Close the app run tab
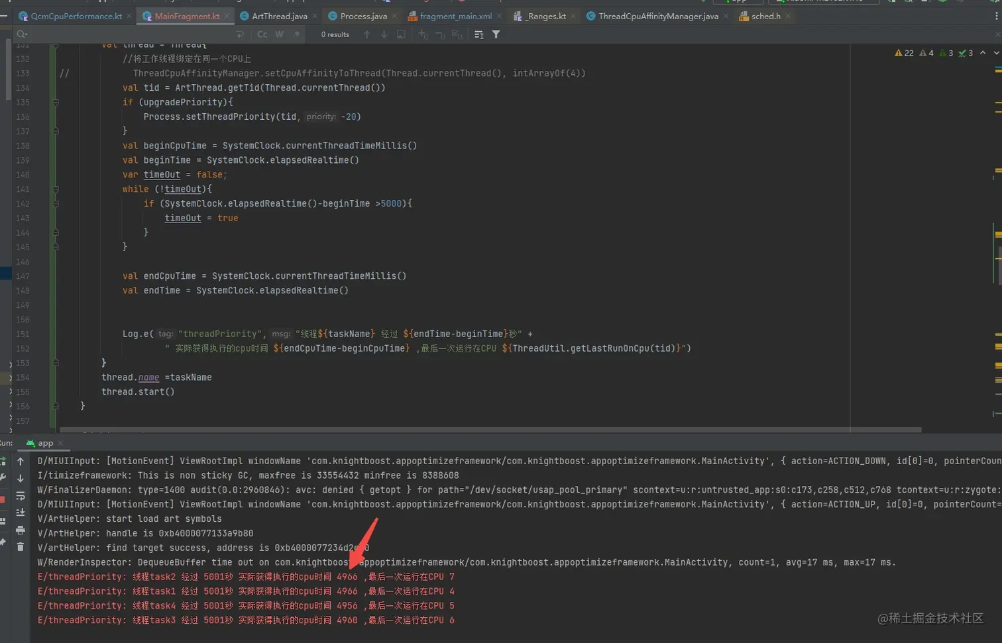This screenshot has height=643, width=1002. (x=60, y=443)
